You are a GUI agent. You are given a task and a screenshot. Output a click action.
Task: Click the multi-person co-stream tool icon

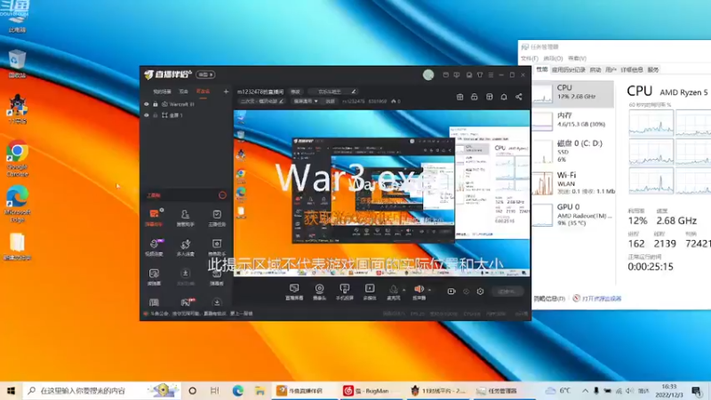click(x=185, y=244)
